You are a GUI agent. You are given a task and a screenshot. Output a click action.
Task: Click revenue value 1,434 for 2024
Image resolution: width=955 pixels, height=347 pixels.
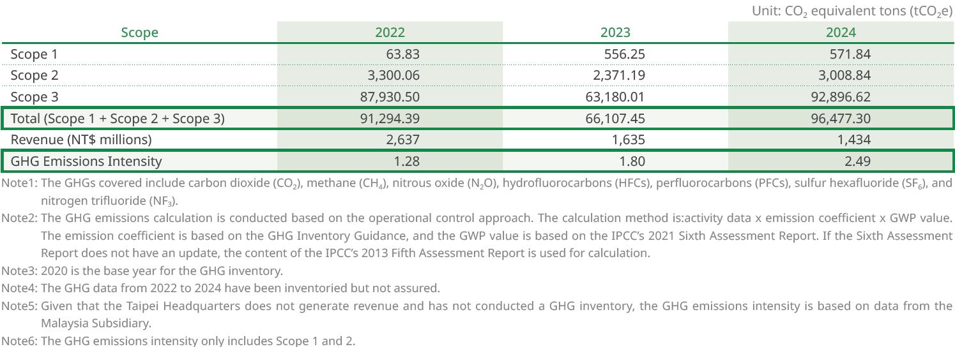854,140
